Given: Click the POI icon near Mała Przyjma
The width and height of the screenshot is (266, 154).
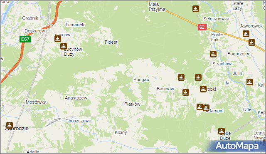Looking at the screenshot, I should tap(196, 8).
